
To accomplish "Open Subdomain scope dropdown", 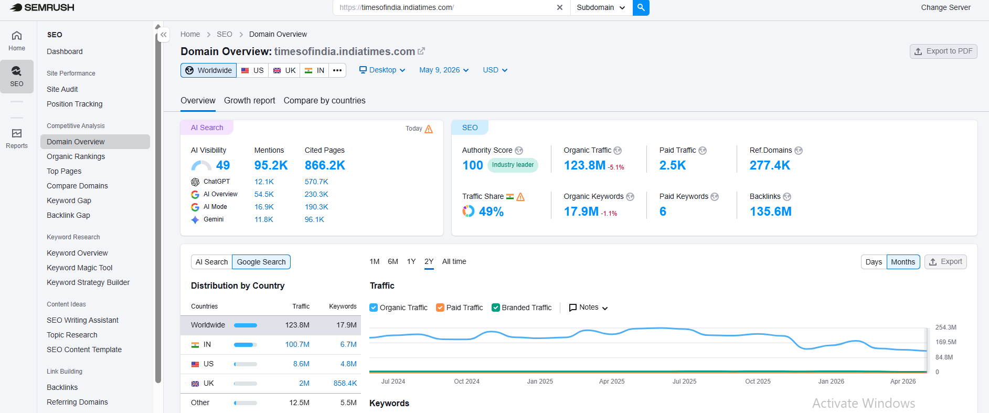I will click(x=601, y=7).
